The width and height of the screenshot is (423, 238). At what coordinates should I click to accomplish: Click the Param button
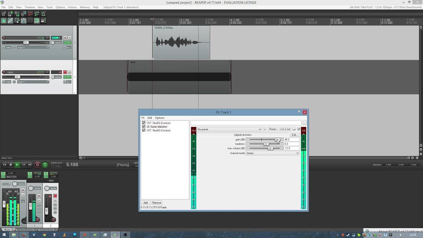pos(273,129)
